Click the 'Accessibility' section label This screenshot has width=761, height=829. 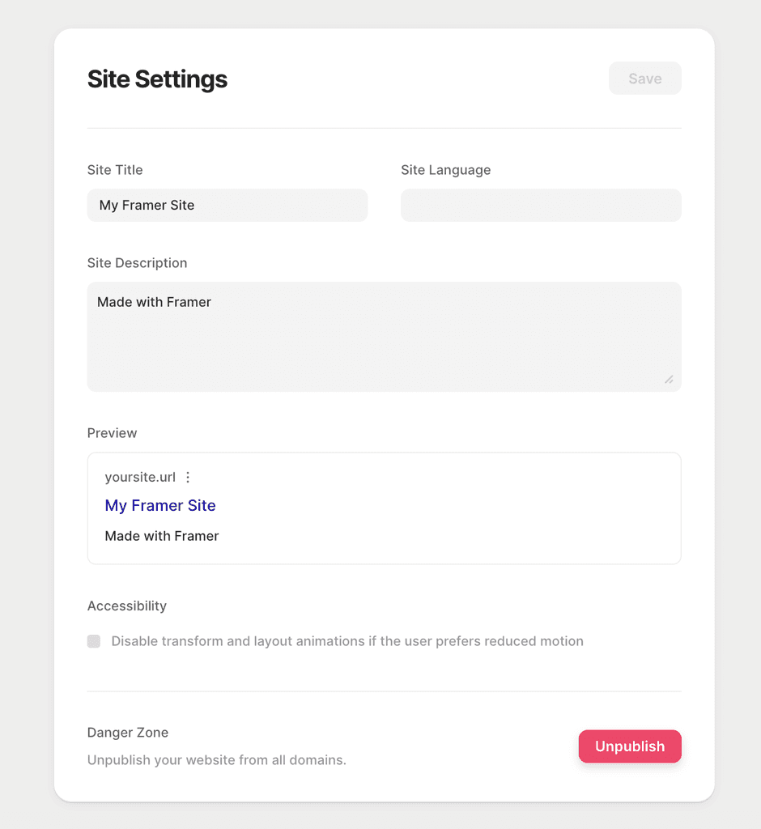click(x=127, y=606)
